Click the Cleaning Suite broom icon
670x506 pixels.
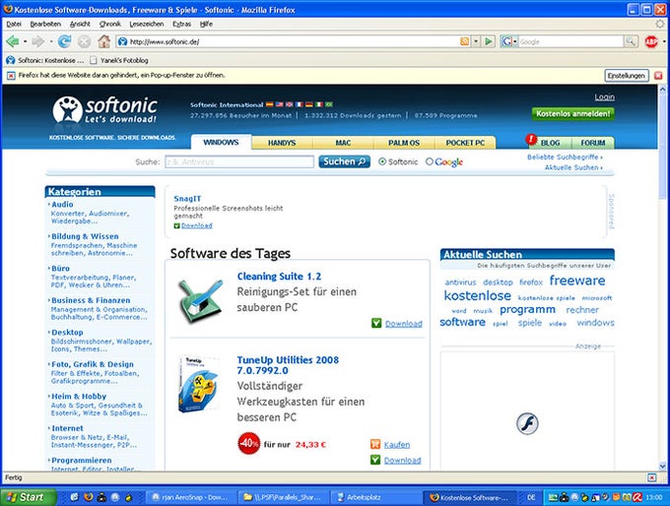click(200, 300)
